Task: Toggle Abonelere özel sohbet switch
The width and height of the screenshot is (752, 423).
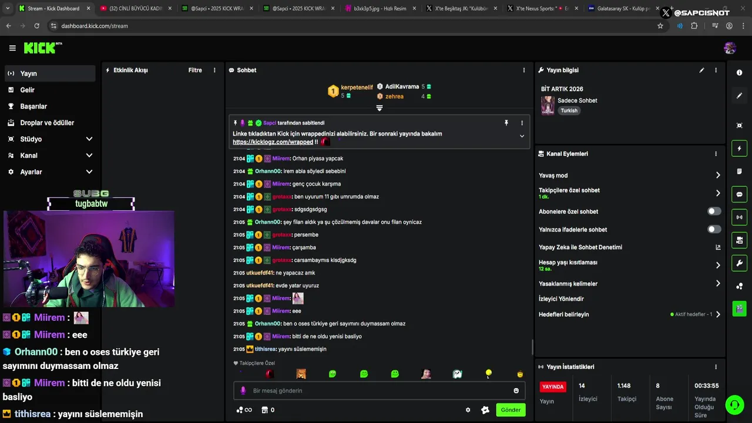Action: click(x=714, y=211)
